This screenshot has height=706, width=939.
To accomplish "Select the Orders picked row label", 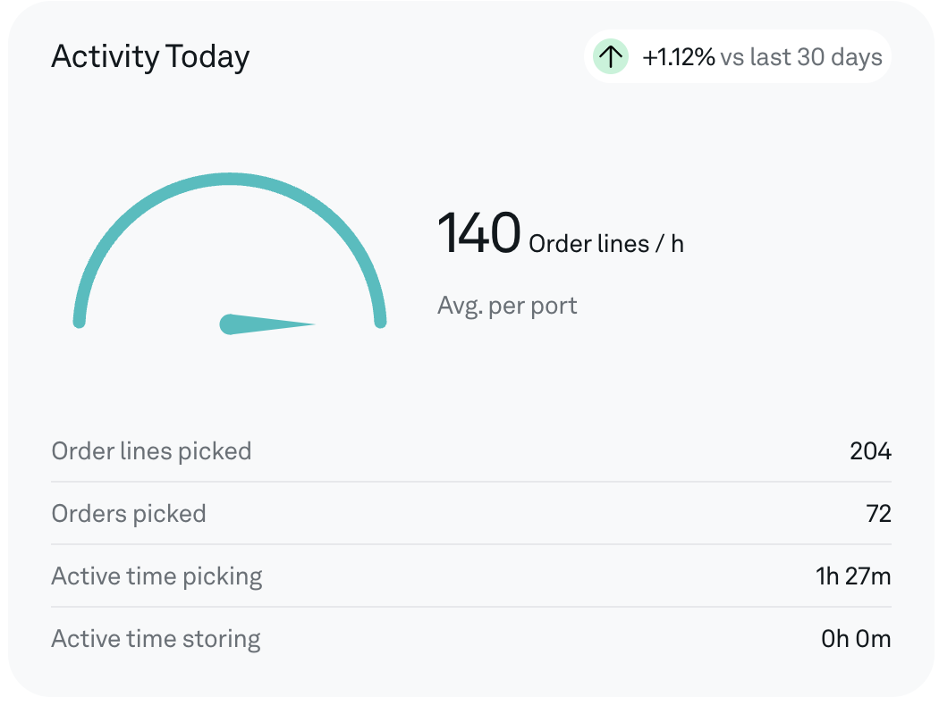I will 129,514.
